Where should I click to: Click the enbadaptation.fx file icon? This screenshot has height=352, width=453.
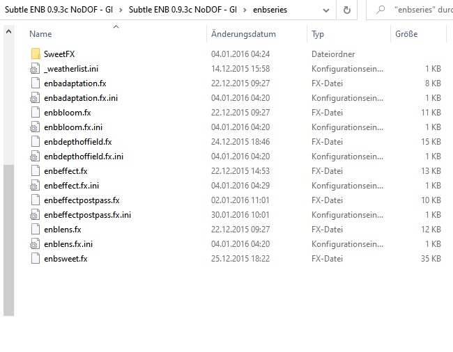[x=36, y=83]
